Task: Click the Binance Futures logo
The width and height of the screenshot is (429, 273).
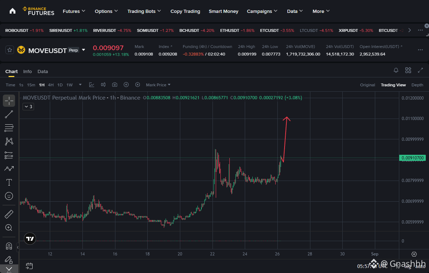Action: click(39, 11)
